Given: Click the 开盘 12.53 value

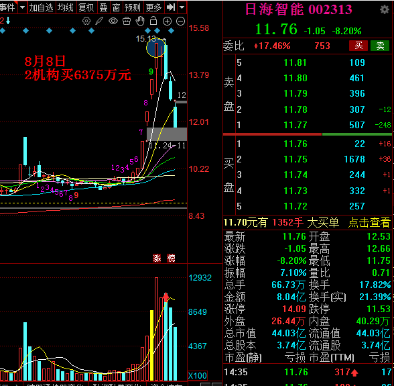Looking at the screenshot, I should pos(379,236).
